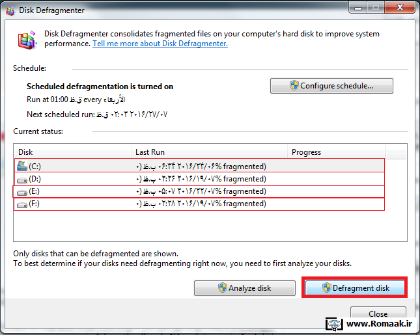This screenshot has height=335, width=420.
Task: Click the Last Run entry for (C:)
Action: pos(201,167)
